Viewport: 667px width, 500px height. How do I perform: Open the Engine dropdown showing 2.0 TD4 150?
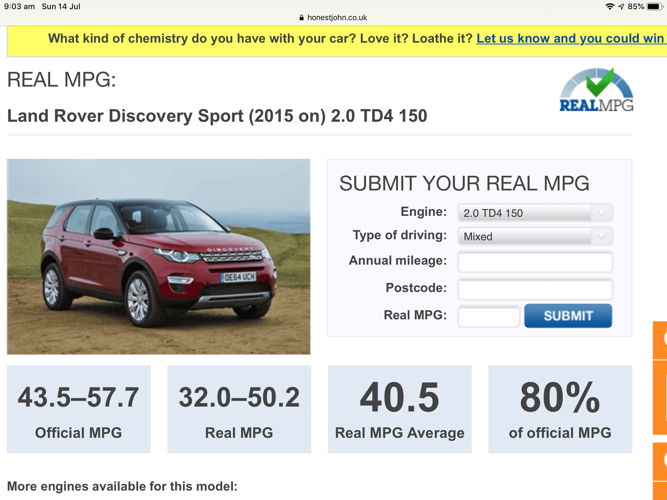535,213
